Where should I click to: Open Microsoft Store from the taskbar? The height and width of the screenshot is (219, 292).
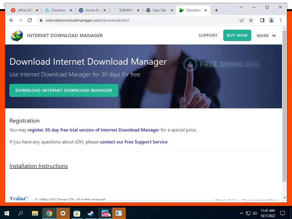click(x=77, y=213)
